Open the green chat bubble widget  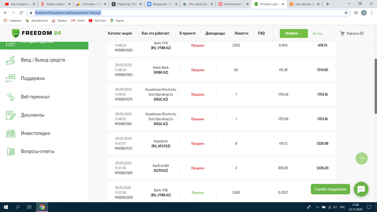[x=361, y=189]
